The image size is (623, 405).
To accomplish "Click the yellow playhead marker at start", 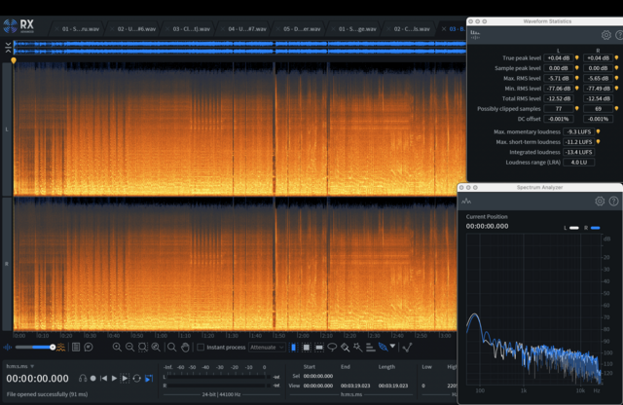I will click(14, 60).
